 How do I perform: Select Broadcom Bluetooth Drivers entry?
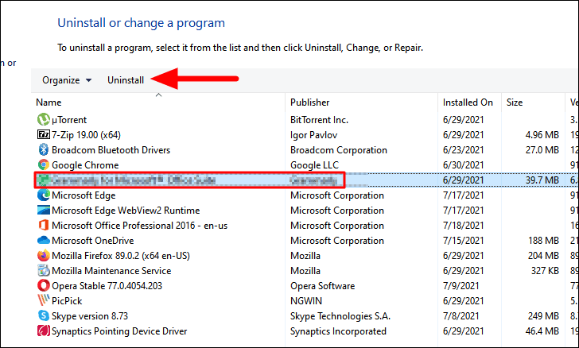pos(111,150)
